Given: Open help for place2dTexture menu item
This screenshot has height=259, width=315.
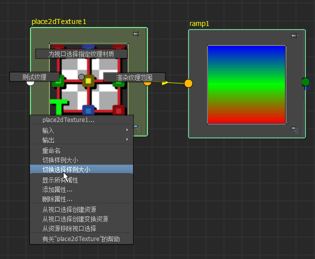Looking at the screenshot, I should coord(81,239).
